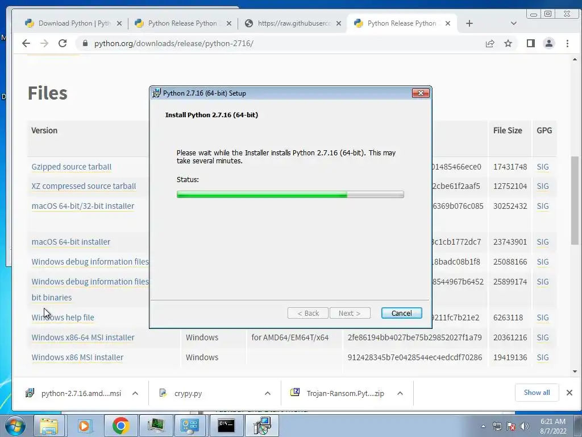This screenshot has height=437, width=582.
Task: Open SIG link for x86-64 MSI installer
Action: (x=543, y=337)
